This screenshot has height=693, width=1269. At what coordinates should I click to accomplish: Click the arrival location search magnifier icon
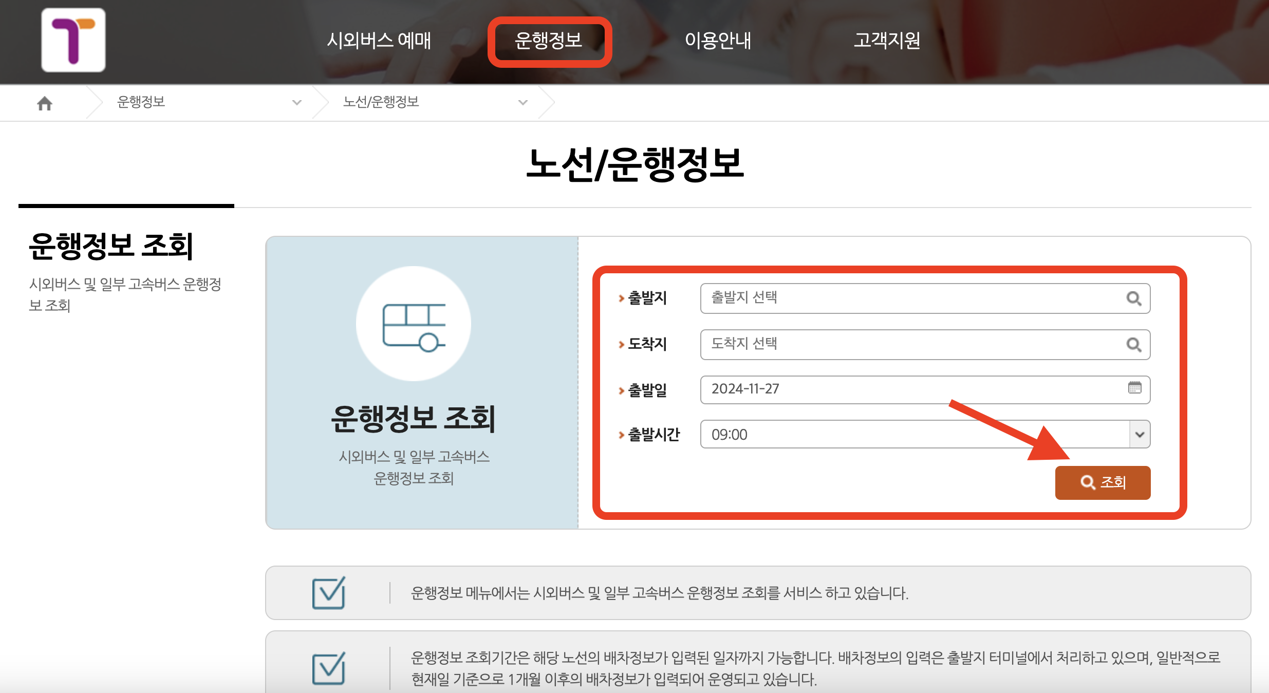[x=1134, y=345]
